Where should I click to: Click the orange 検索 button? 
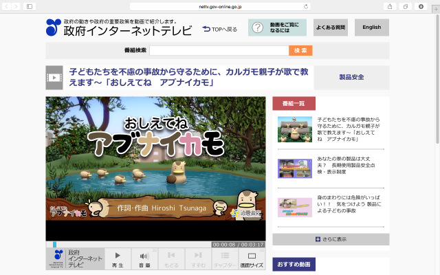[300, 50]
